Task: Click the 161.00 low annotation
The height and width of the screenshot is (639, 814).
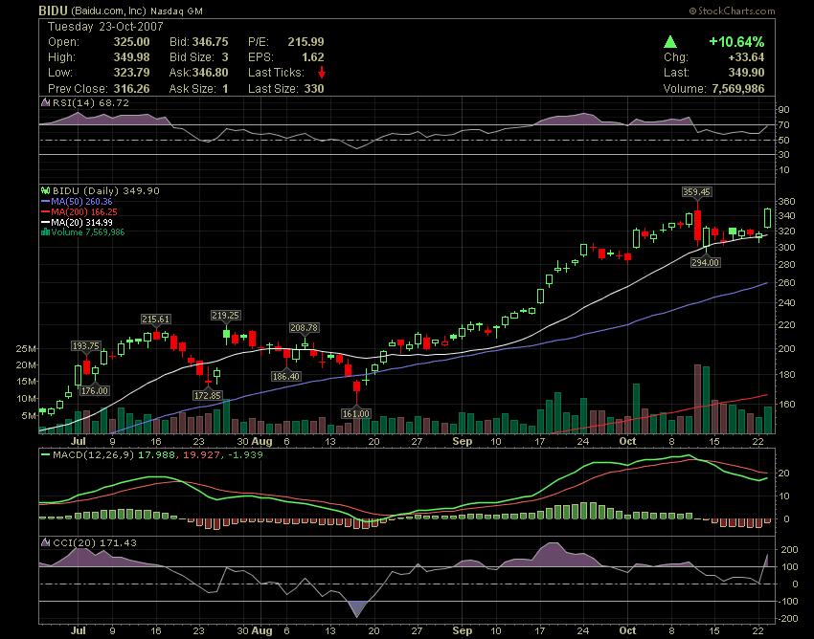Action: pyautogui.click(x=356, y=413)
